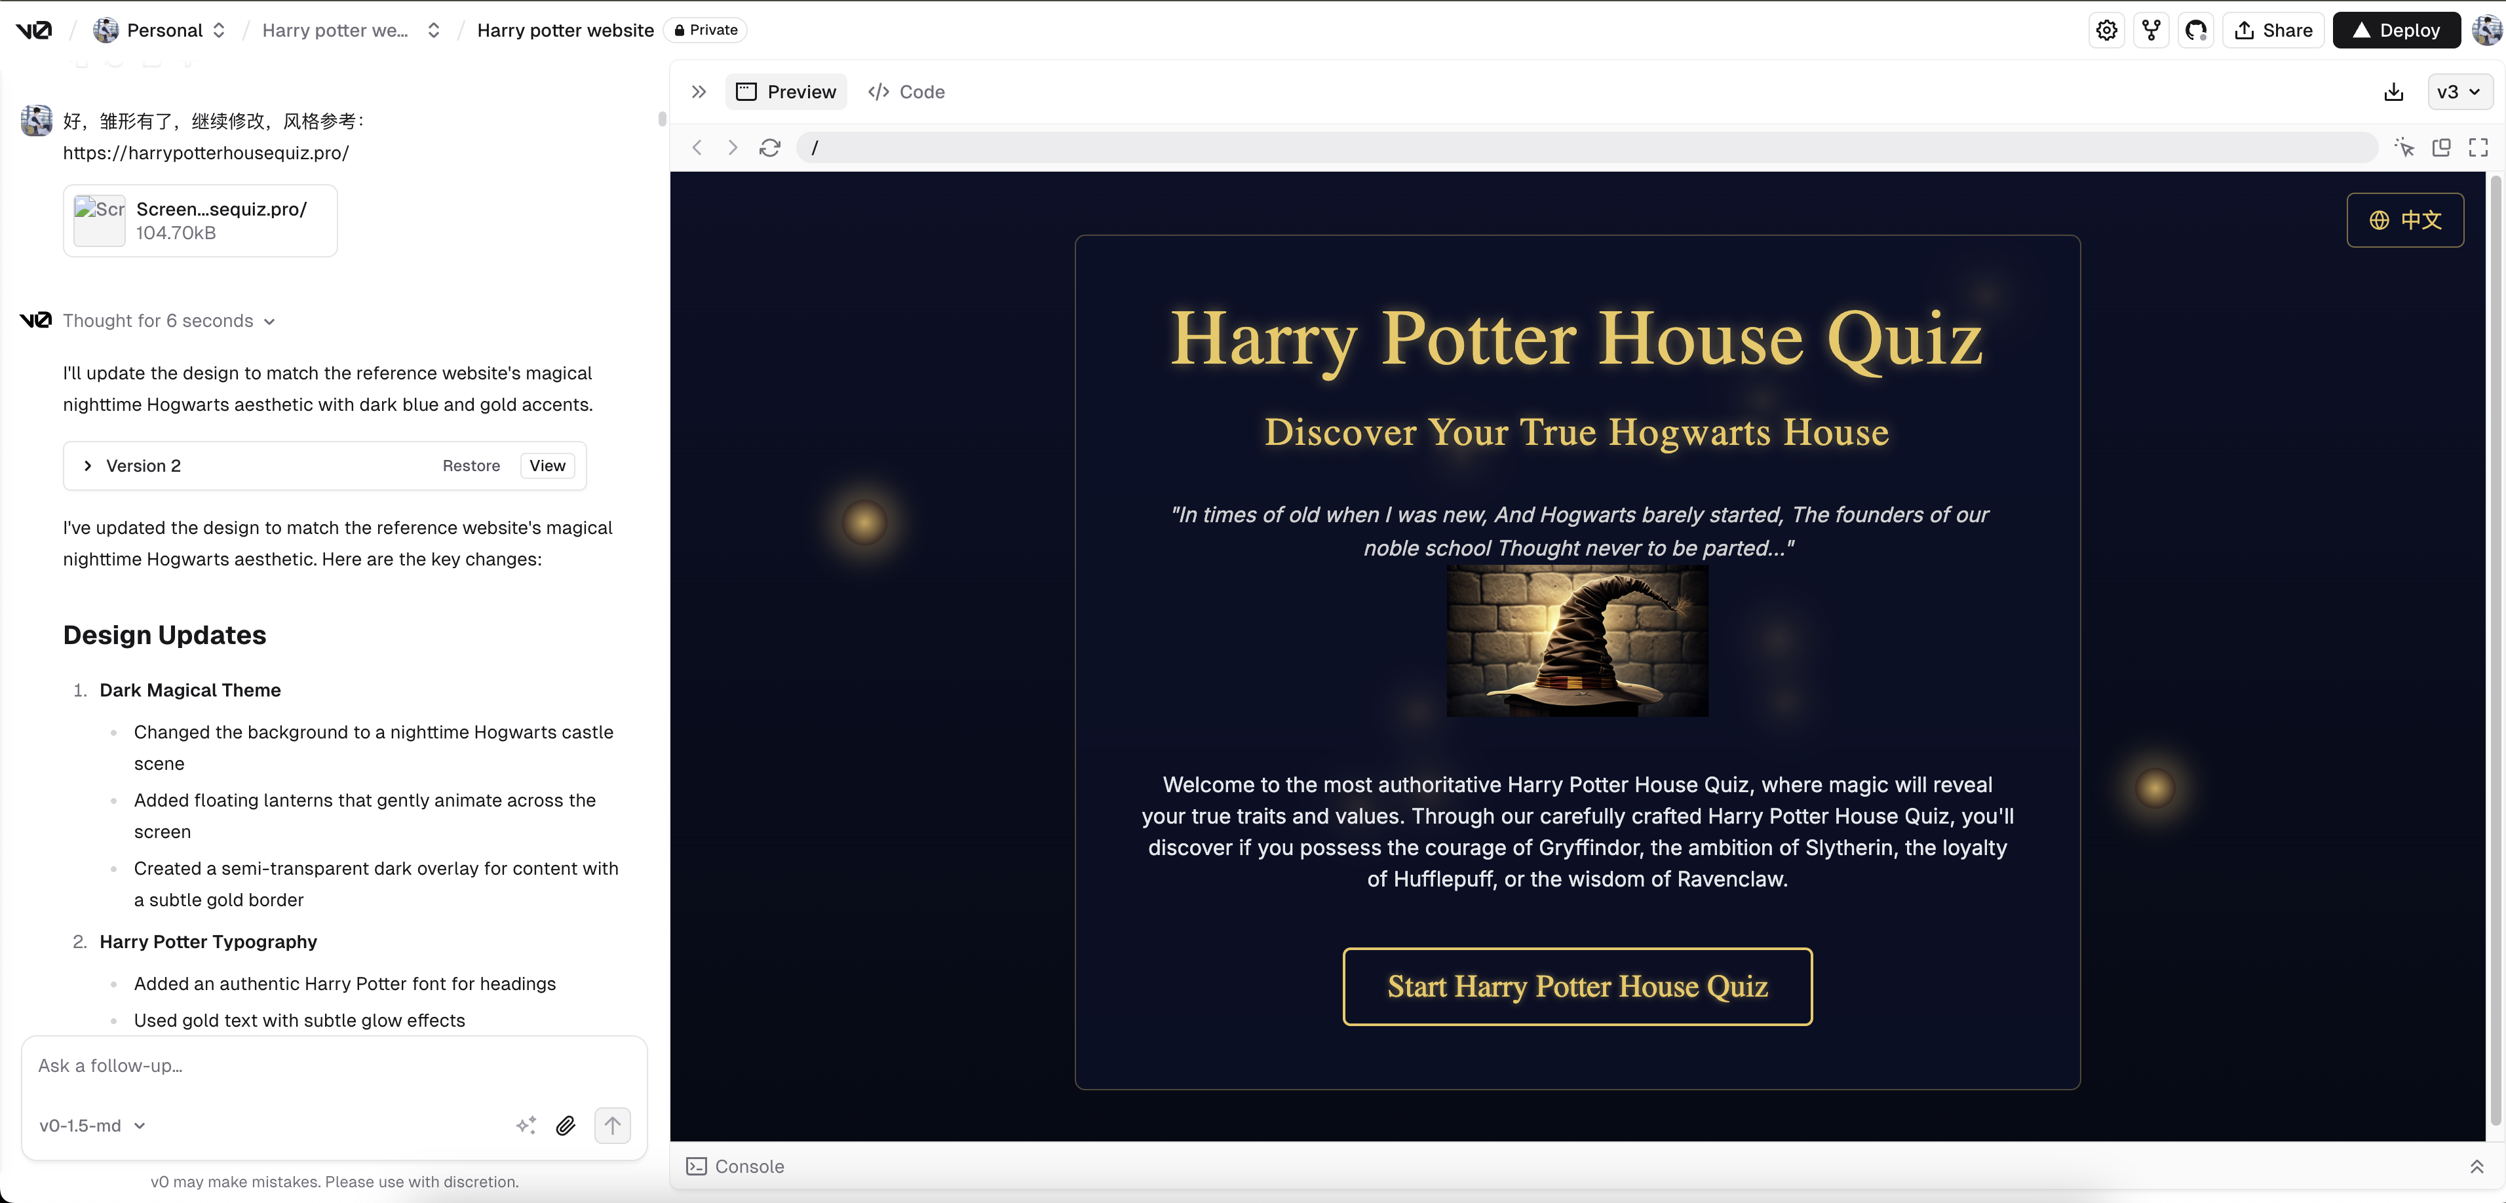The image size is (2506, 1203).
Task: Open the Console panel
Action: click(x=735, y=1166)
